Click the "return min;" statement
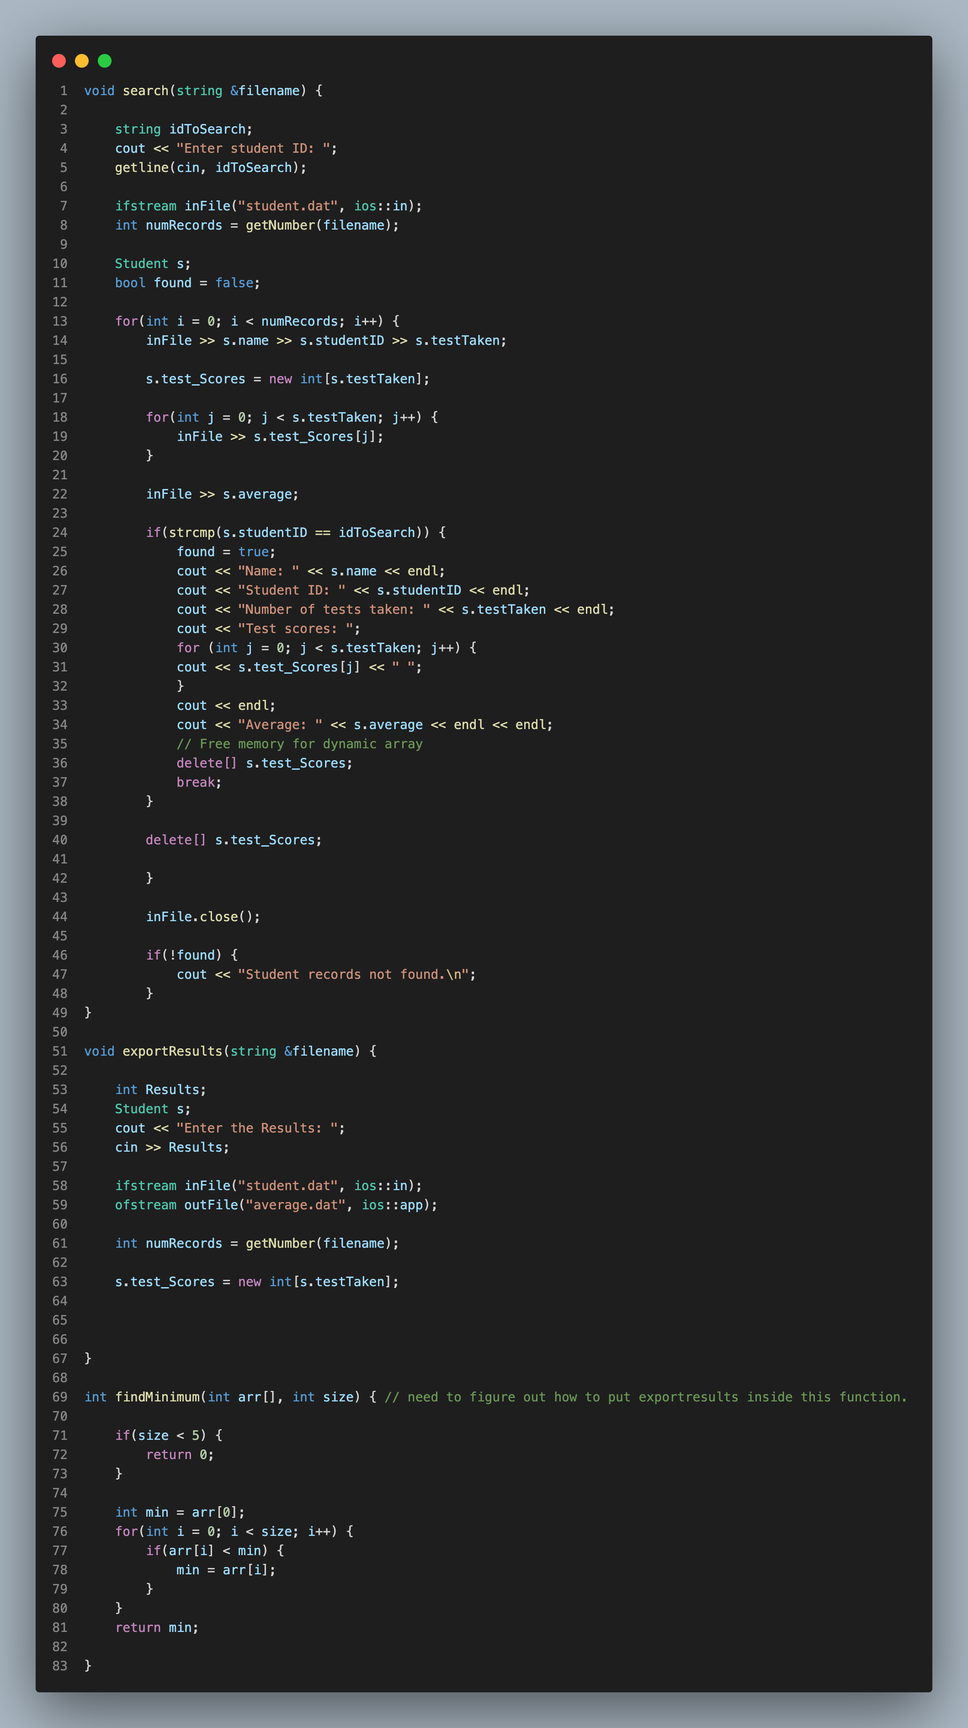The width and height of the screenshot is (968, 1728). point(156,1627)
